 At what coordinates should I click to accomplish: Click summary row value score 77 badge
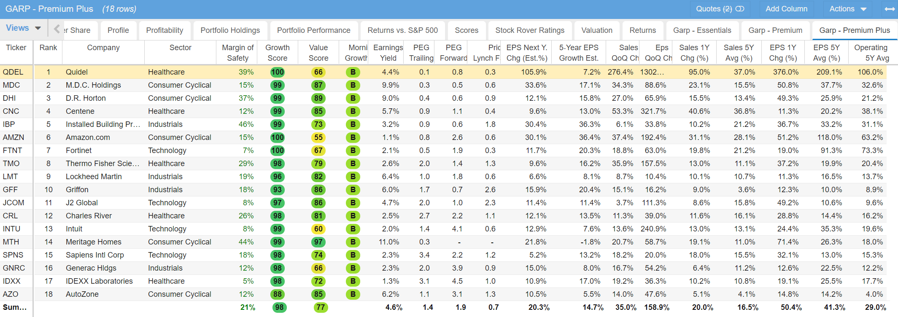pyautogui.click(x=321, y=307)
